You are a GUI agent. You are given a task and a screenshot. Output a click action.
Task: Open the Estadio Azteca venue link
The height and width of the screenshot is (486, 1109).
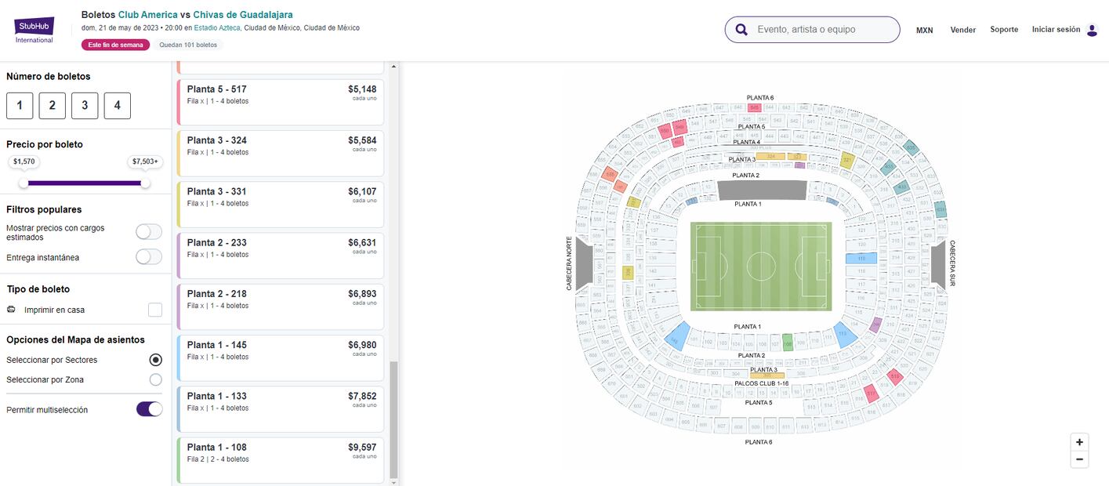pos(217,27)
